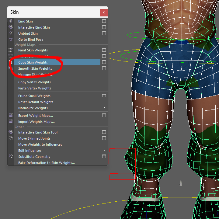Click the Export Weight Maps icon
Image resolution: width=219 pixels, height=219 pixels.
(11, 116)
